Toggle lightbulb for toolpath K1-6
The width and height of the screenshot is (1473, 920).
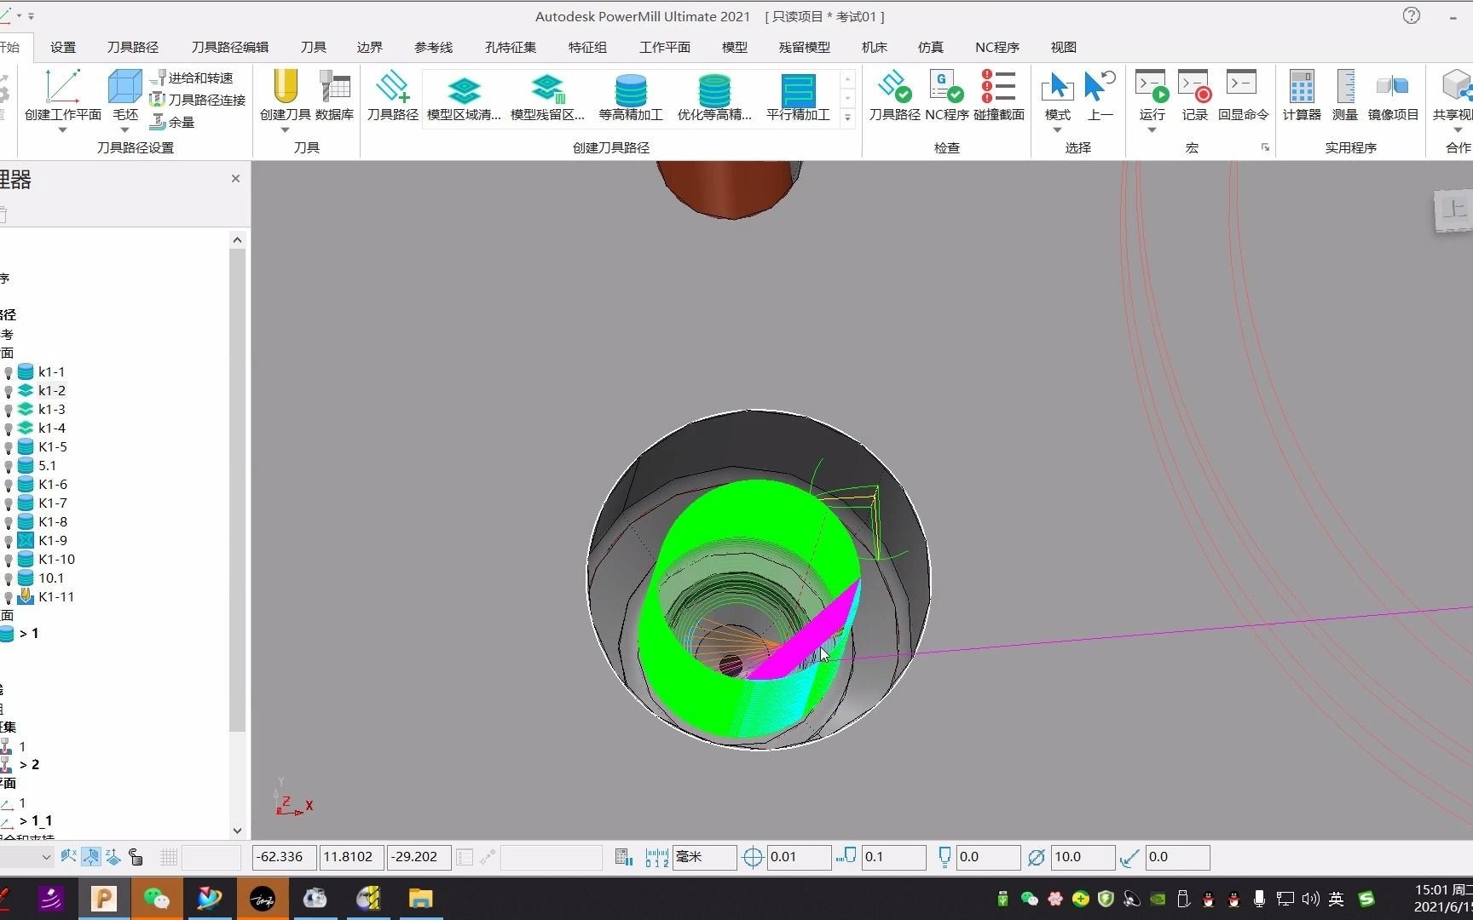[x=9, y=485]
